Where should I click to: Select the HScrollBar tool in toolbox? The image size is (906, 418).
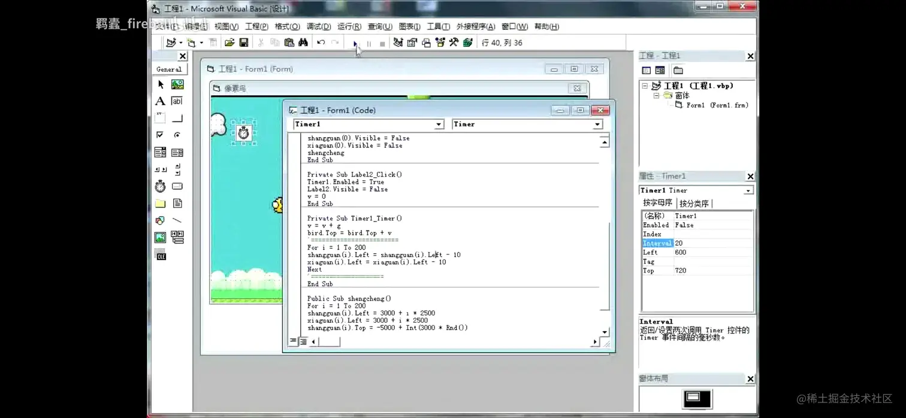tap(161, 169)
